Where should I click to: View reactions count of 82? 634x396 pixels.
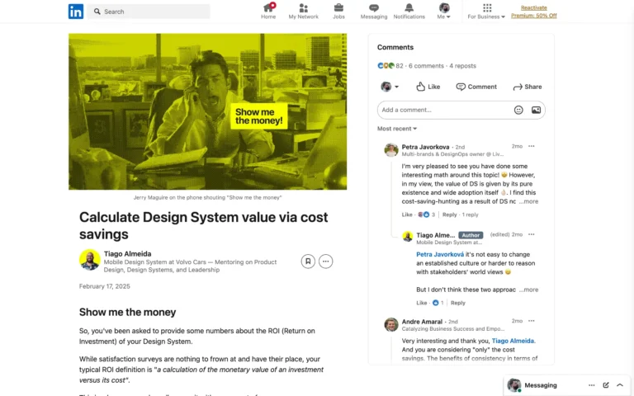pyautogui.click(x=390, y=66)
